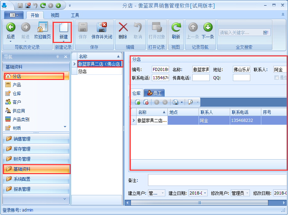
Task: Click the 刷新 refresh icon
Action: [176, 27]
